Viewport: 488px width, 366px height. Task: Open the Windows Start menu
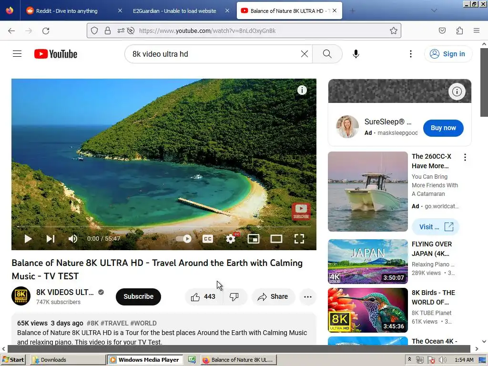(13, 360)
